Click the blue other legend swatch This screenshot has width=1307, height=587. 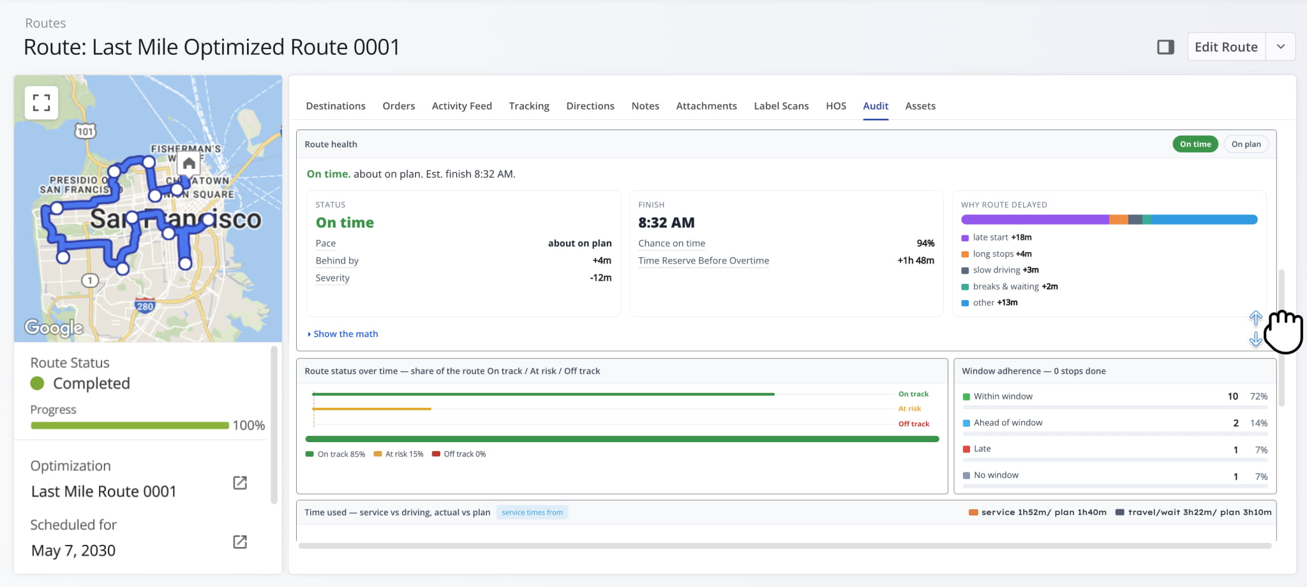(x=965, y=303)
